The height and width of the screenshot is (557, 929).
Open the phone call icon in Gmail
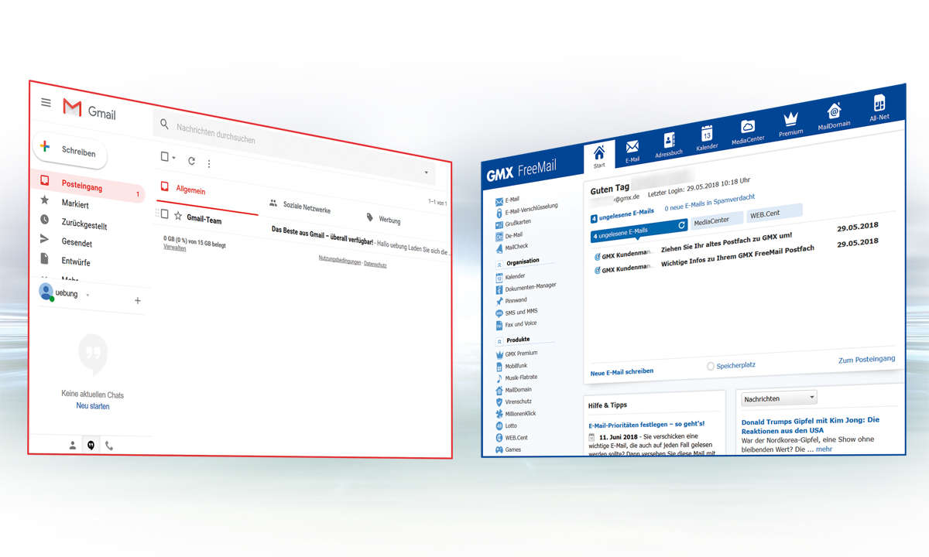(x=108, y=446)
